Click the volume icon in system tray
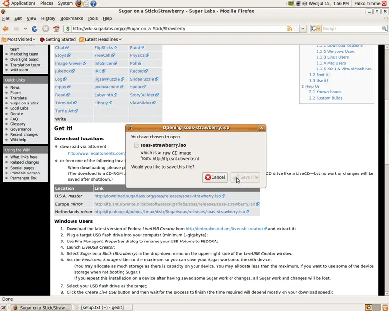The height and width of the screenshot is (311, 389). [x=305, y=3]
